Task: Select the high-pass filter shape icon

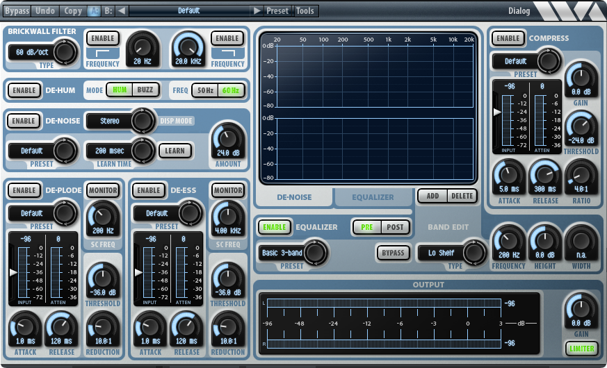Action: (103, 53)
